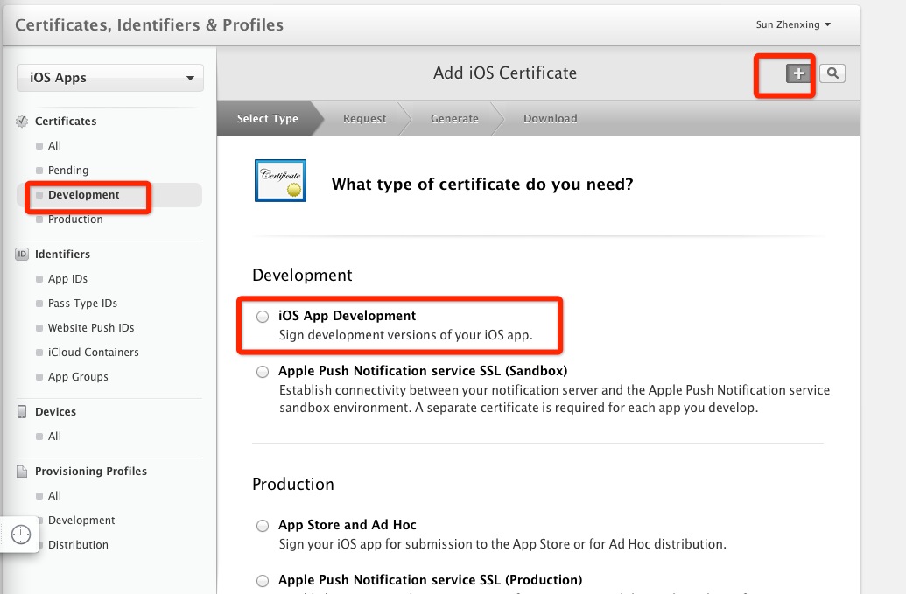Screen dimensions: 906x594
Task: Open All under Devices
Action: click(54, 437)
